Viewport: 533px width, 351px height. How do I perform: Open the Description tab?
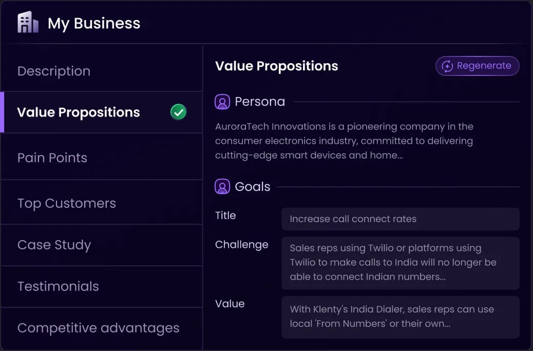click(101, 71)
